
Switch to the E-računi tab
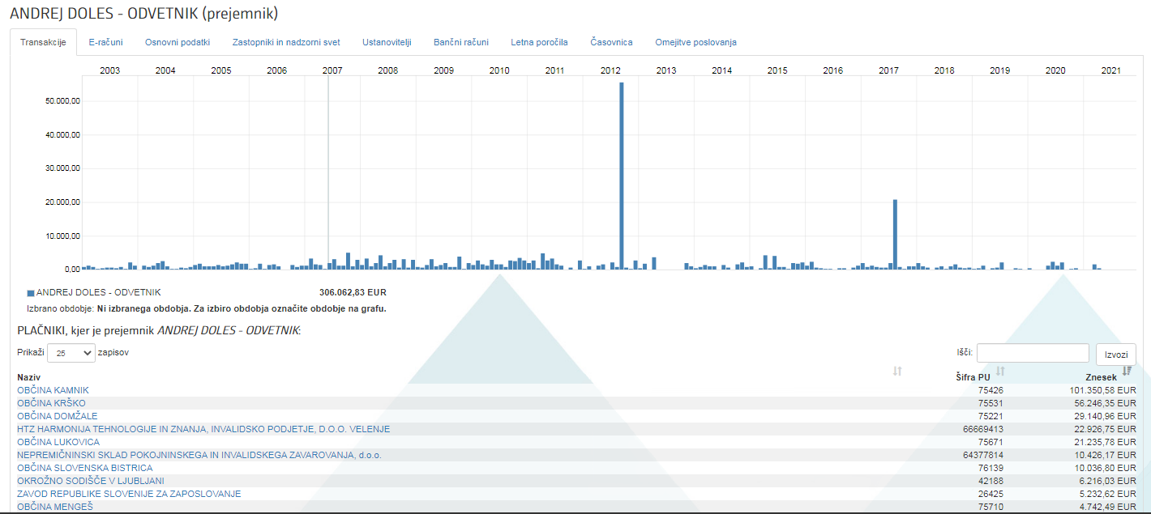[x=105, y=42]
